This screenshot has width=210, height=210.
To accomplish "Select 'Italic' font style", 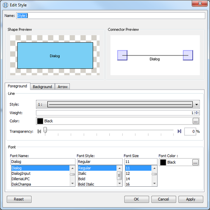I will (97, 174).
